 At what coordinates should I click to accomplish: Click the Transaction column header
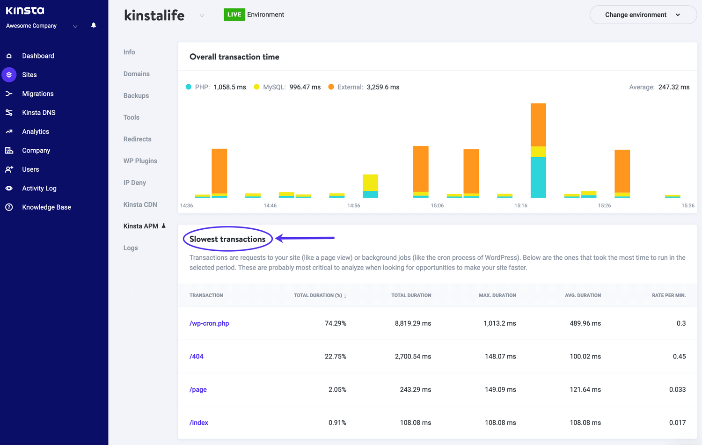[x=206, y=295]
